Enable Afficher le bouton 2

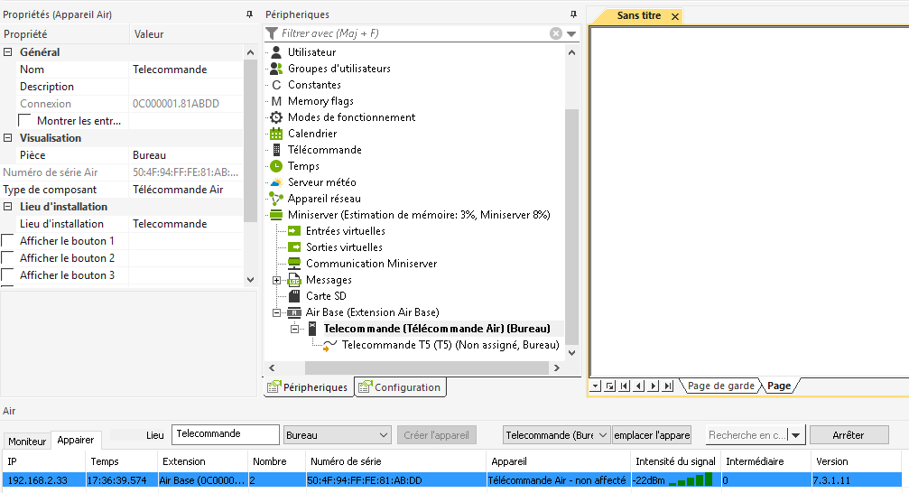click(x=7, y=258)
